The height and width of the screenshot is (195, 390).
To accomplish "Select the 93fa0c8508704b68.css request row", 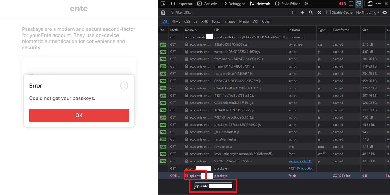I will click(274, 44).
